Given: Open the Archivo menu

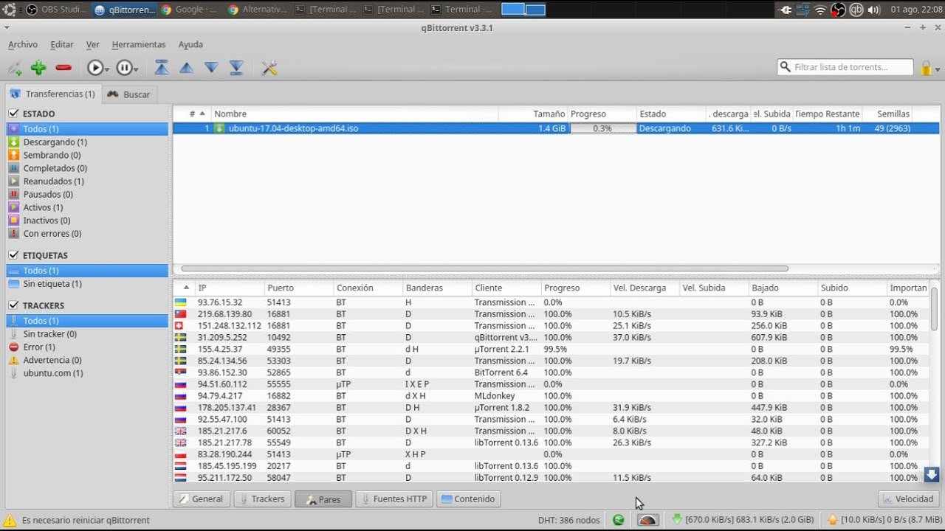Looking at the screenshot, I should (23, 44).
